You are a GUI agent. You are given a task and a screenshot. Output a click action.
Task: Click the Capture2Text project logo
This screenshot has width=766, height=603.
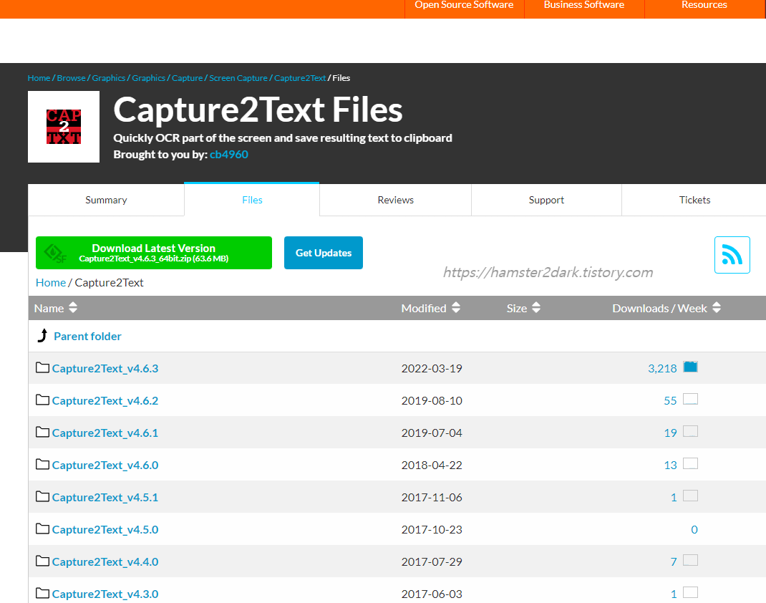64,127
